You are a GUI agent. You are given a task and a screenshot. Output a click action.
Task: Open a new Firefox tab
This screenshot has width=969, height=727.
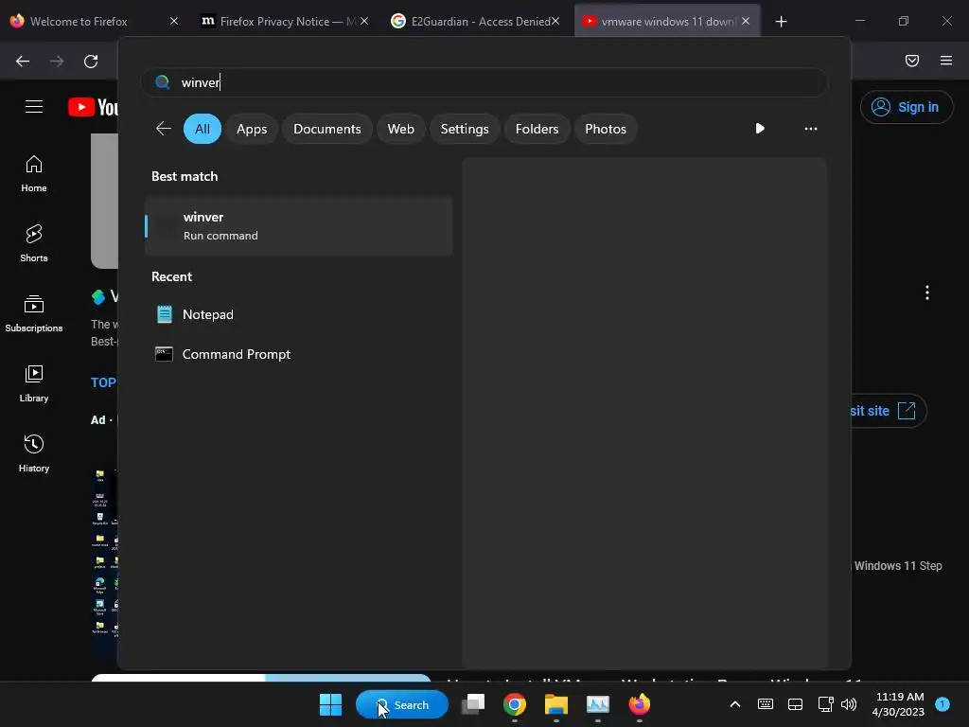click(781, 22)
